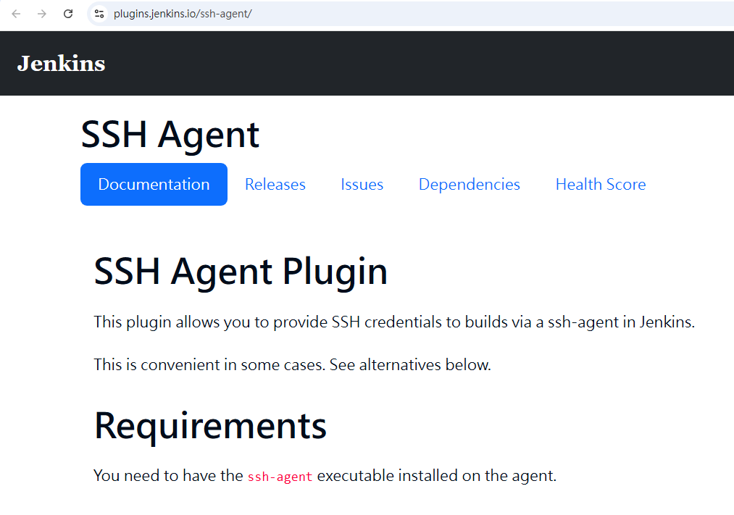Show the Health Score tab
Viewport: 734px width, 515px height.
(x=601, y=184)
